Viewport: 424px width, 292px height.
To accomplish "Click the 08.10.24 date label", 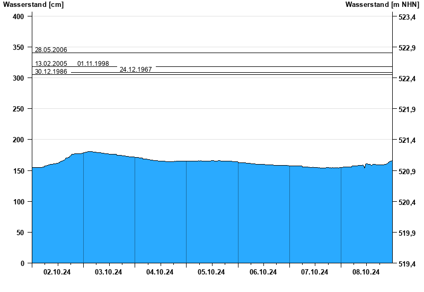I will pyautogui.click(x=366, y=272).
